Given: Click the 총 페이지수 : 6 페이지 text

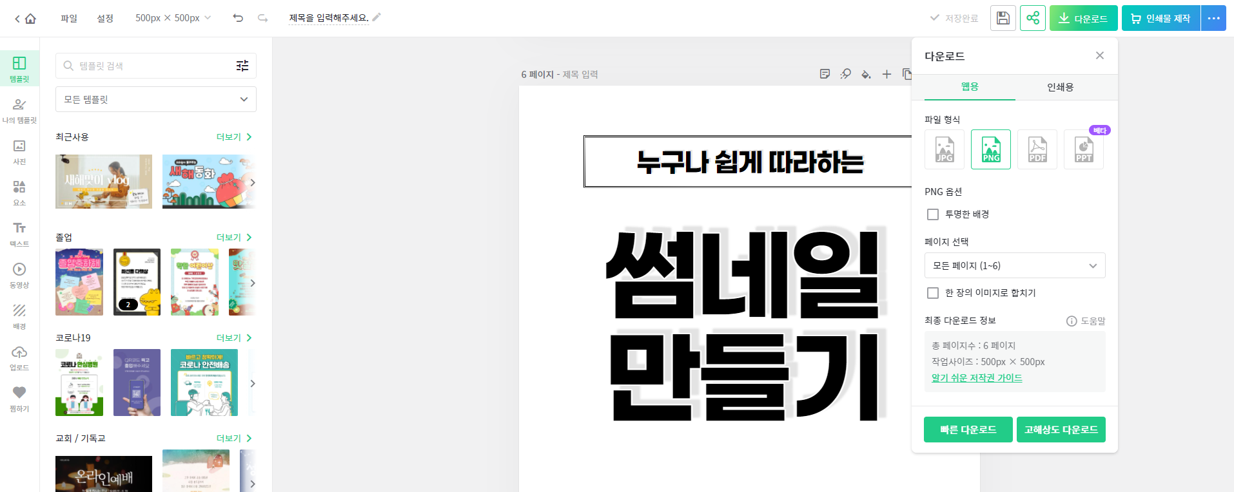Looking at the screenshot, I should pos(974,346).
